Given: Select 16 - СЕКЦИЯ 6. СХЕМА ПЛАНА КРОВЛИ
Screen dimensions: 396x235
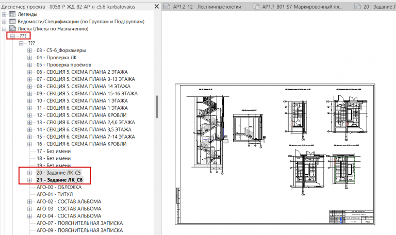Looking at the screenshot, I should [81, 144].
